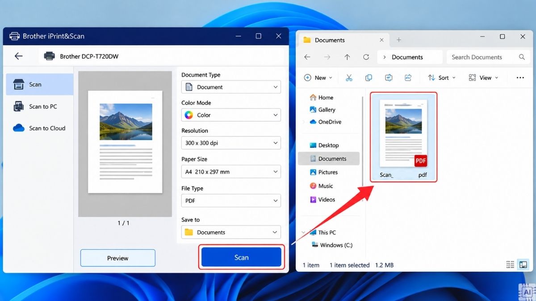Open Scan to PC in the sidebar

click(x=40, y=107)
